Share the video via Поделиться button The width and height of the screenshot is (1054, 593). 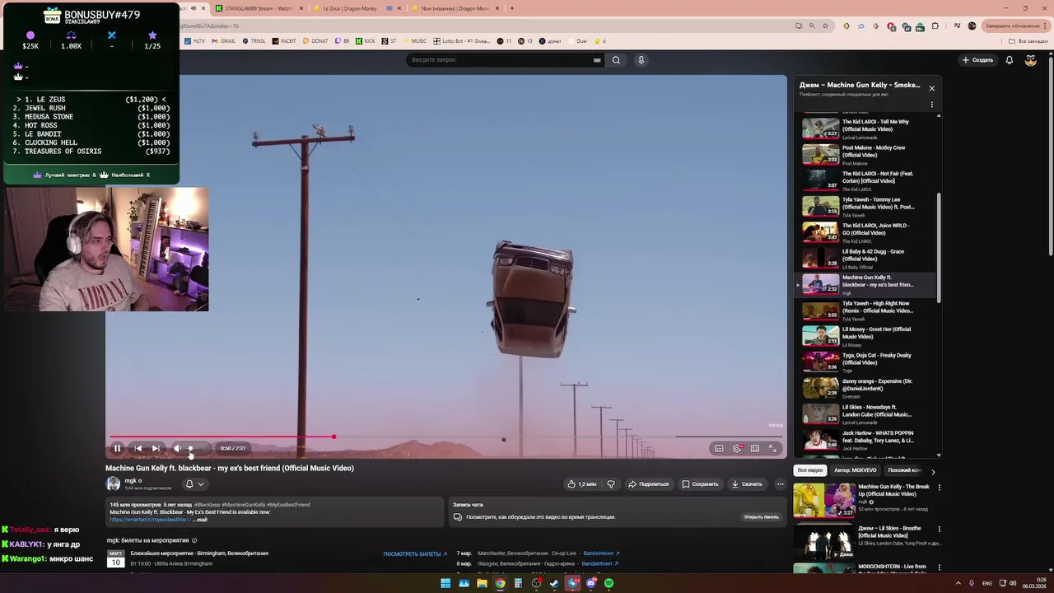(649, 484)
